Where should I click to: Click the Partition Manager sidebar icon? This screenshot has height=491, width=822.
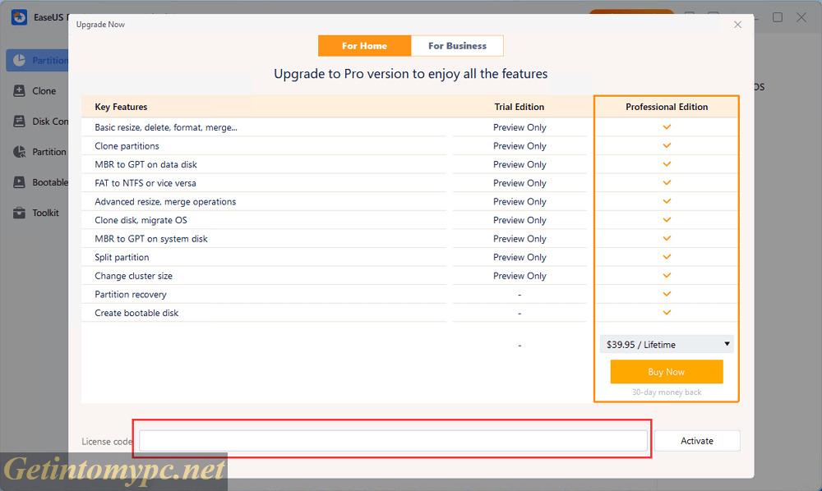pyautogui.click(x=20, y=60)
